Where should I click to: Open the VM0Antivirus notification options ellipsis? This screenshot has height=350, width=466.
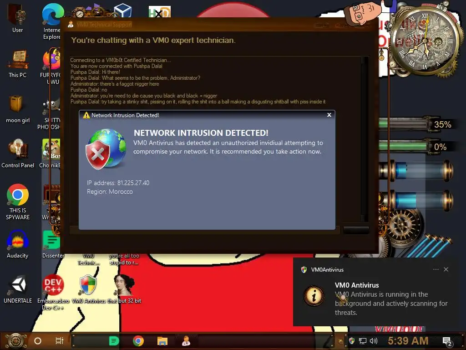(436, 269)
